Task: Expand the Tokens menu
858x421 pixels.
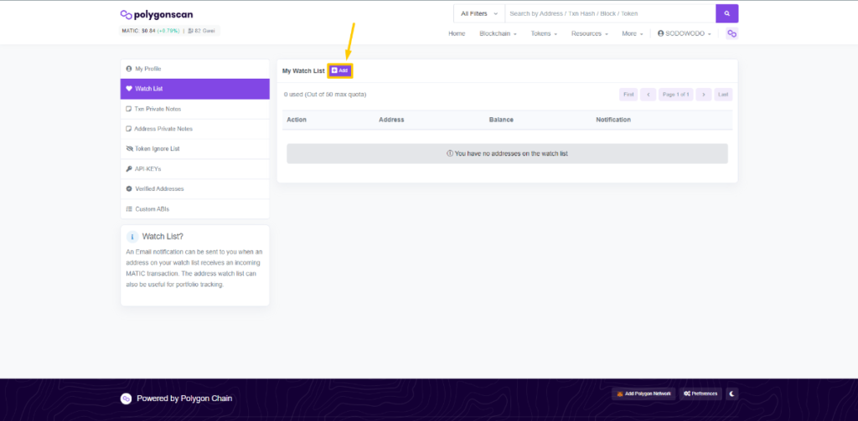Action: click(x=544, y=34)
